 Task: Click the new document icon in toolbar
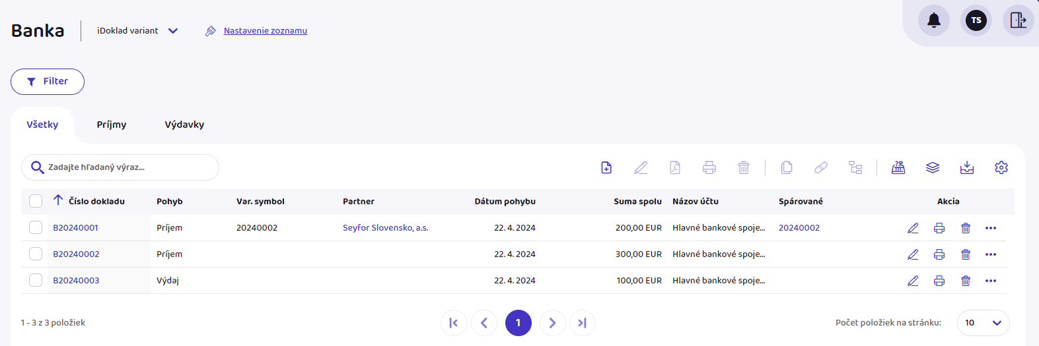coord(606,167)
